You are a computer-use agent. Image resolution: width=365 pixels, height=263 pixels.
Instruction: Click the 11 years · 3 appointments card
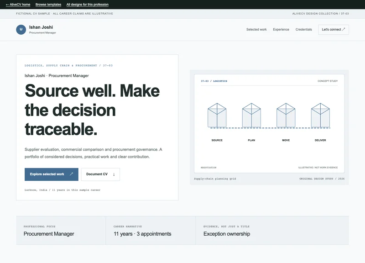click(x=151, y=231)
